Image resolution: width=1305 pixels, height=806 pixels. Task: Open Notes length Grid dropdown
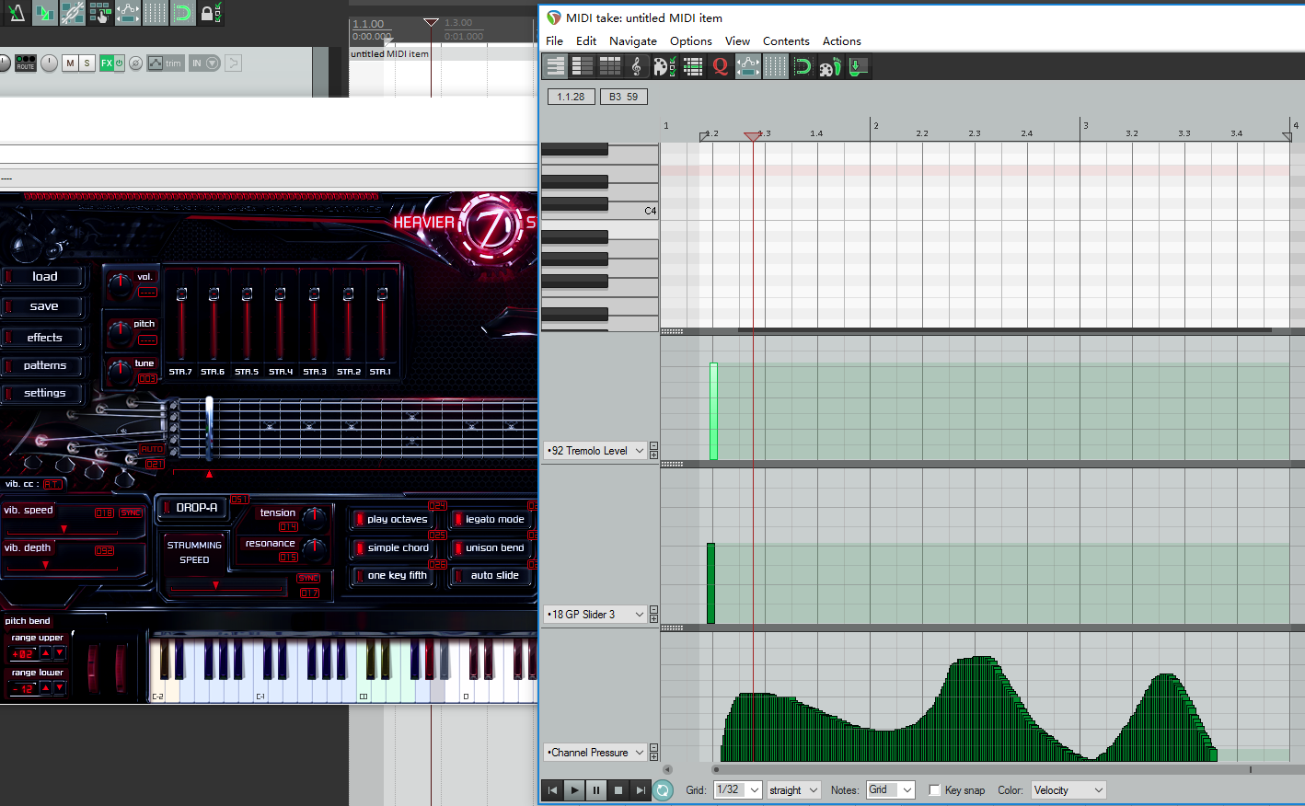890,790
